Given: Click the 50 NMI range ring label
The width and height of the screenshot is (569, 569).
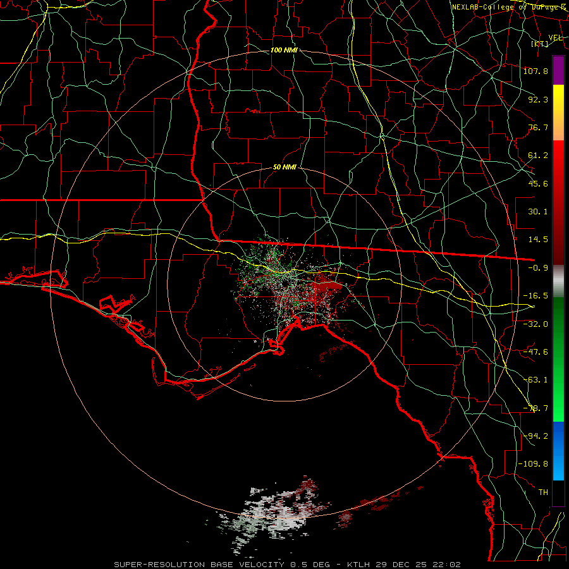Looking at the screenshot, I should coord(284,168).
